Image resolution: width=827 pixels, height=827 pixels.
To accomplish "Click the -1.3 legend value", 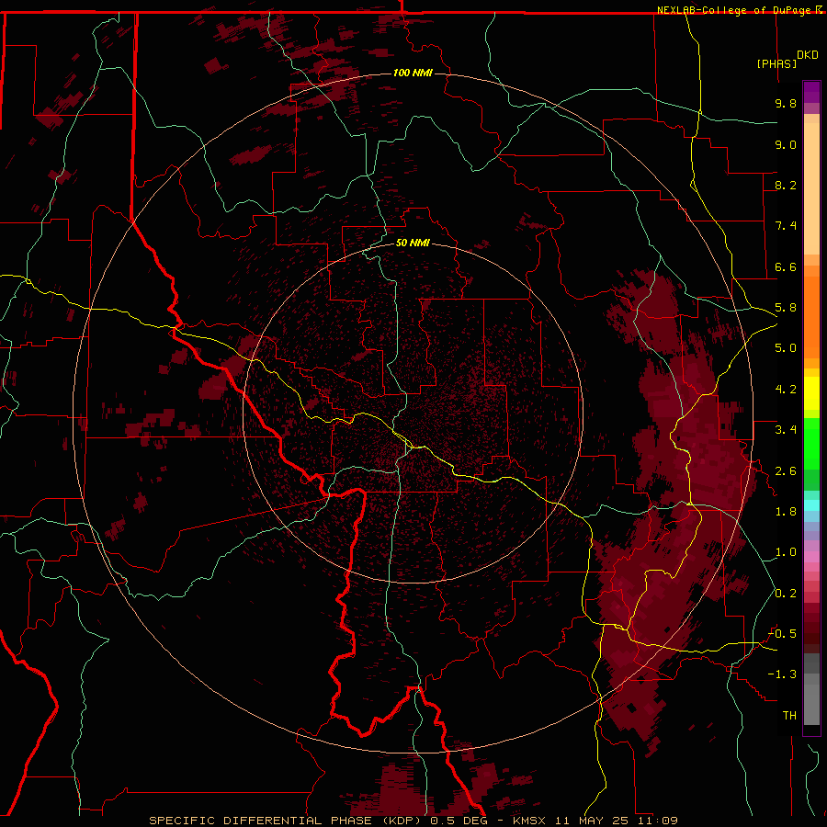I will point(782,674).
